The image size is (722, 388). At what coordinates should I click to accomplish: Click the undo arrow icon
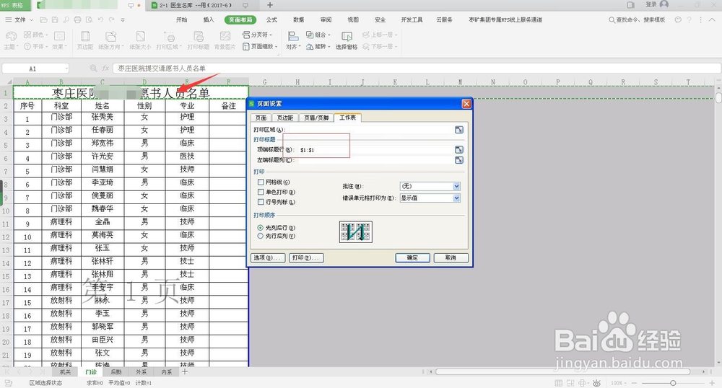(100, 19)
